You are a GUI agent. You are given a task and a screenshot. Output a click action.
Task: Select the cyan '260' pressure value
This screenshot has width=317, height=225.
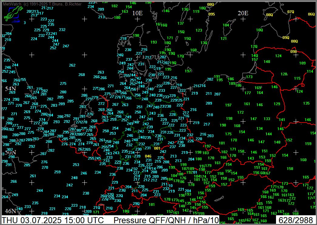(x=120, y=112)
